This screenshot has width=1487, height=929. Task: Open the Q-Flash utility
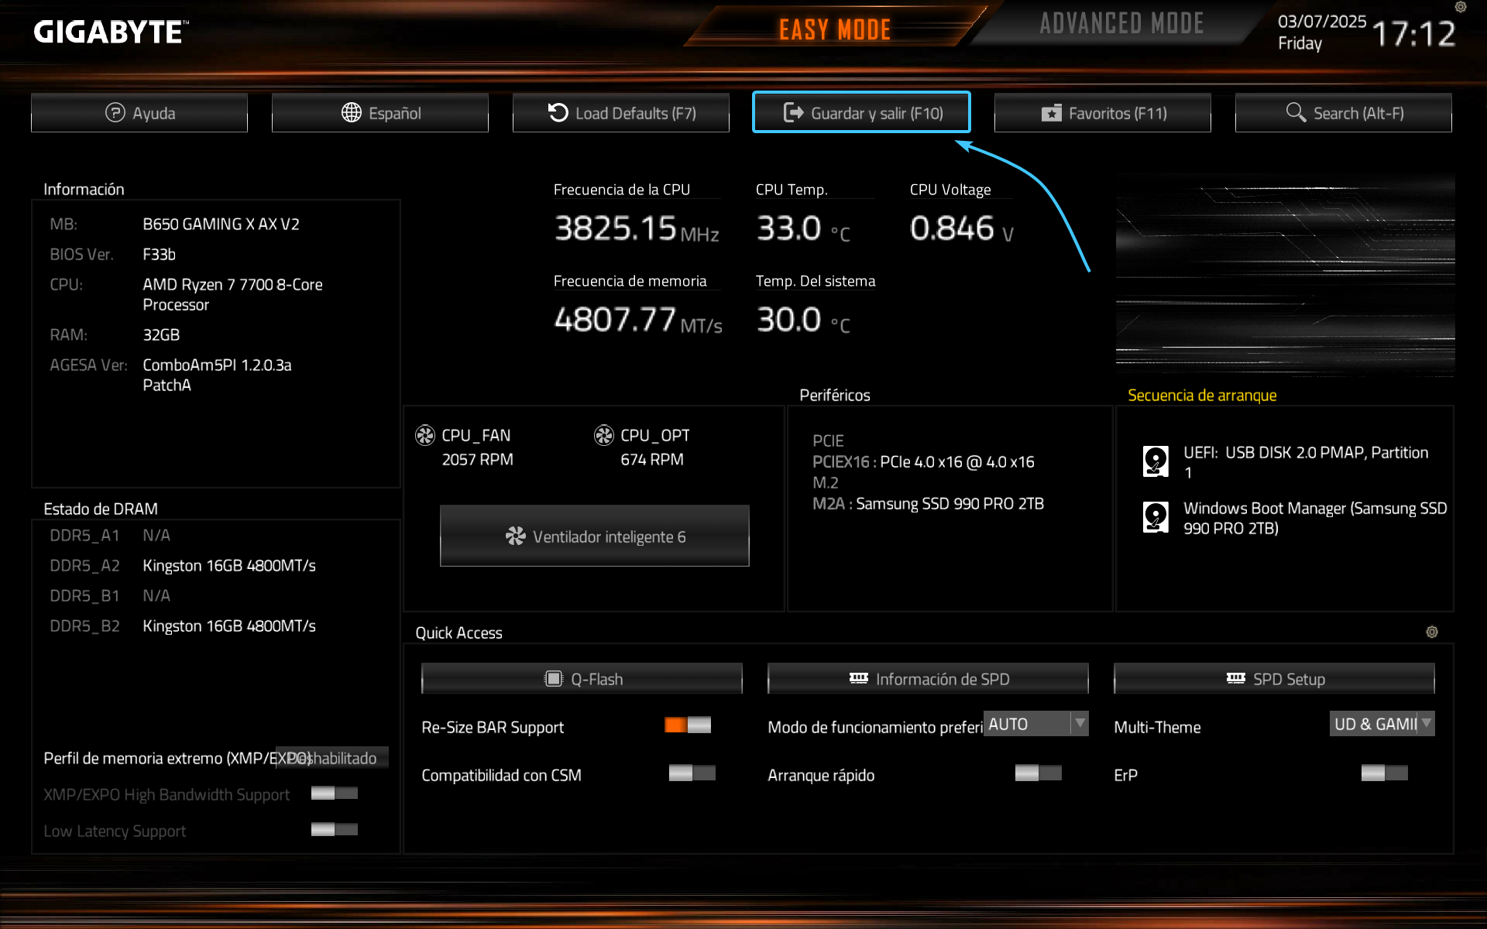click(582, 679)
